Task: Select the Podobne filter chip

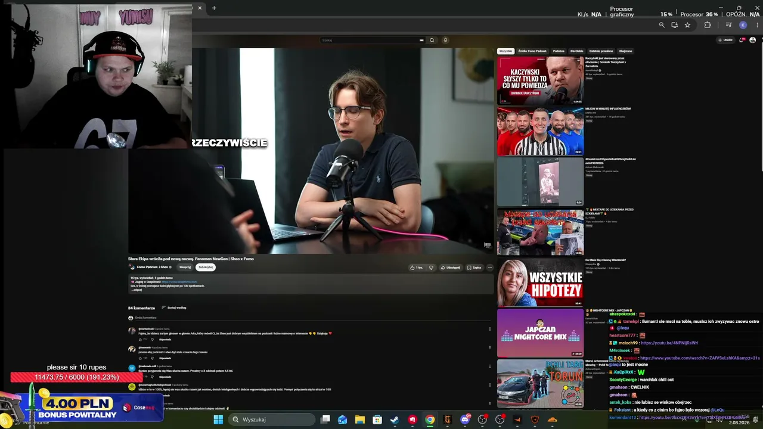Action: coord(559,51)
